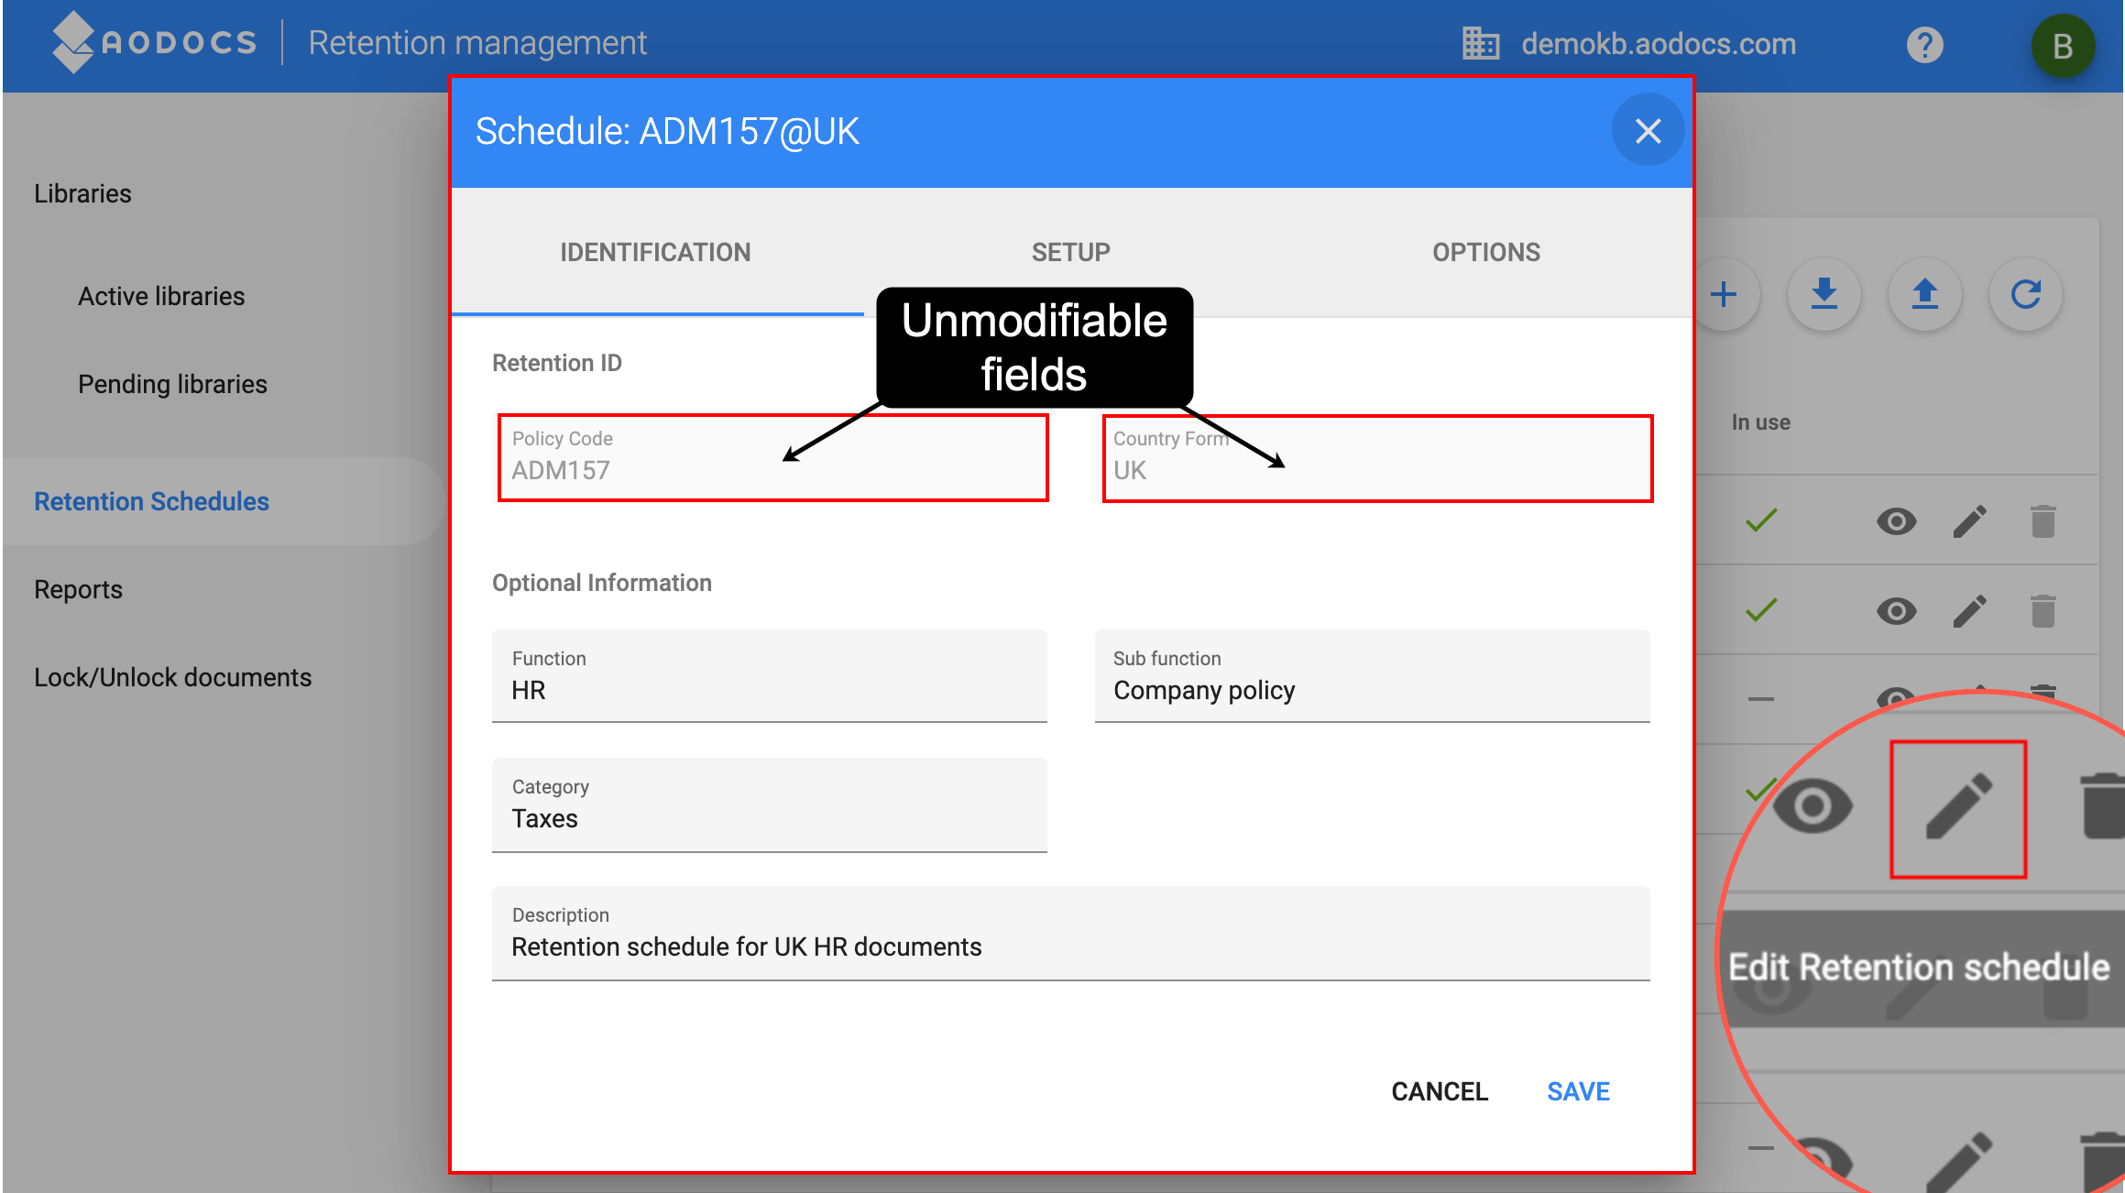This screenshot has height=1193, width=2125.
Task: Open the help question mark icon
Action: coord(1924,44)
